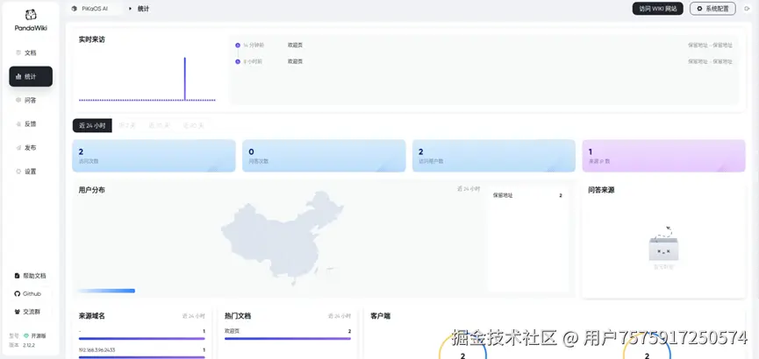Click the 客户端 panel heading
Screen dimensions: 759x359
pyautogui.click(x=380, y=316)
